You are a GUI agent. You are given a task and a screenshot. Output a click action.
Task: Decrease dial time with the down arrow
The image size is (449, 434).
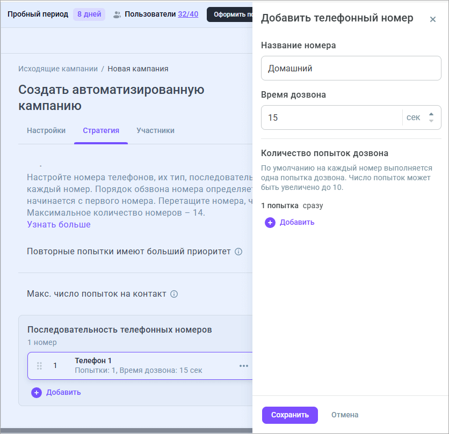(x=431, y=121)
